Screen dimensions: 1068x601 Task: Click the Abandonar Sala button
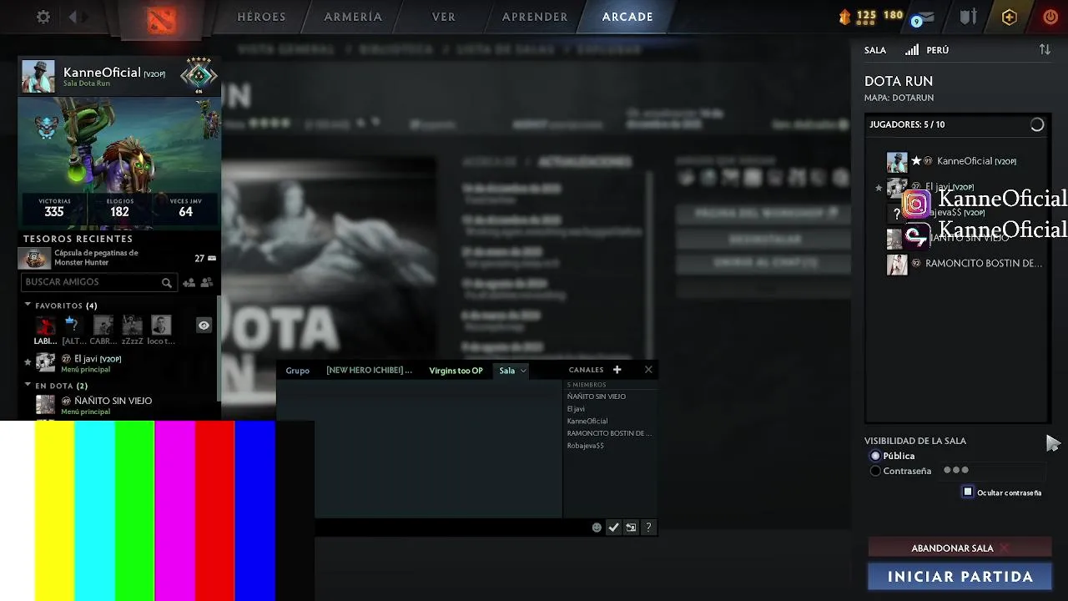[x=960, y=548]
